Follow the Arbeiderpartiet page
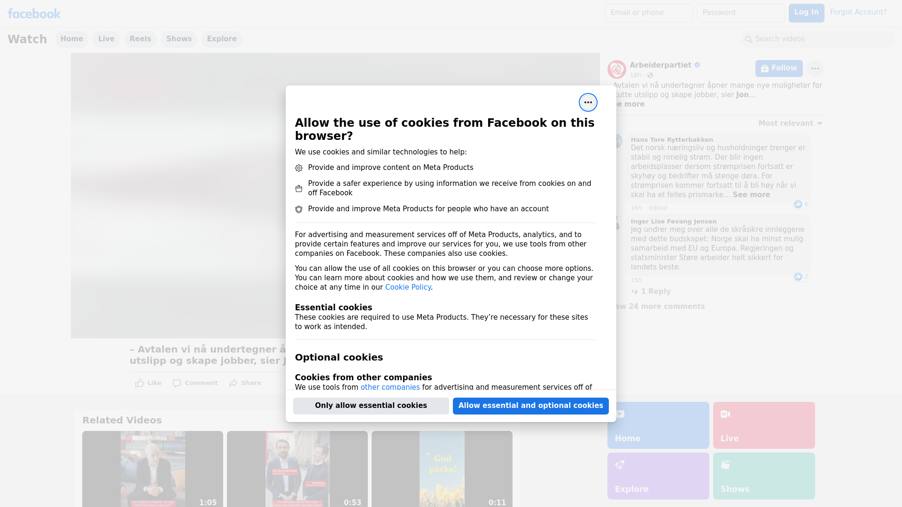Viewport: 902px width, 507px height. click(x=779, y=69)
